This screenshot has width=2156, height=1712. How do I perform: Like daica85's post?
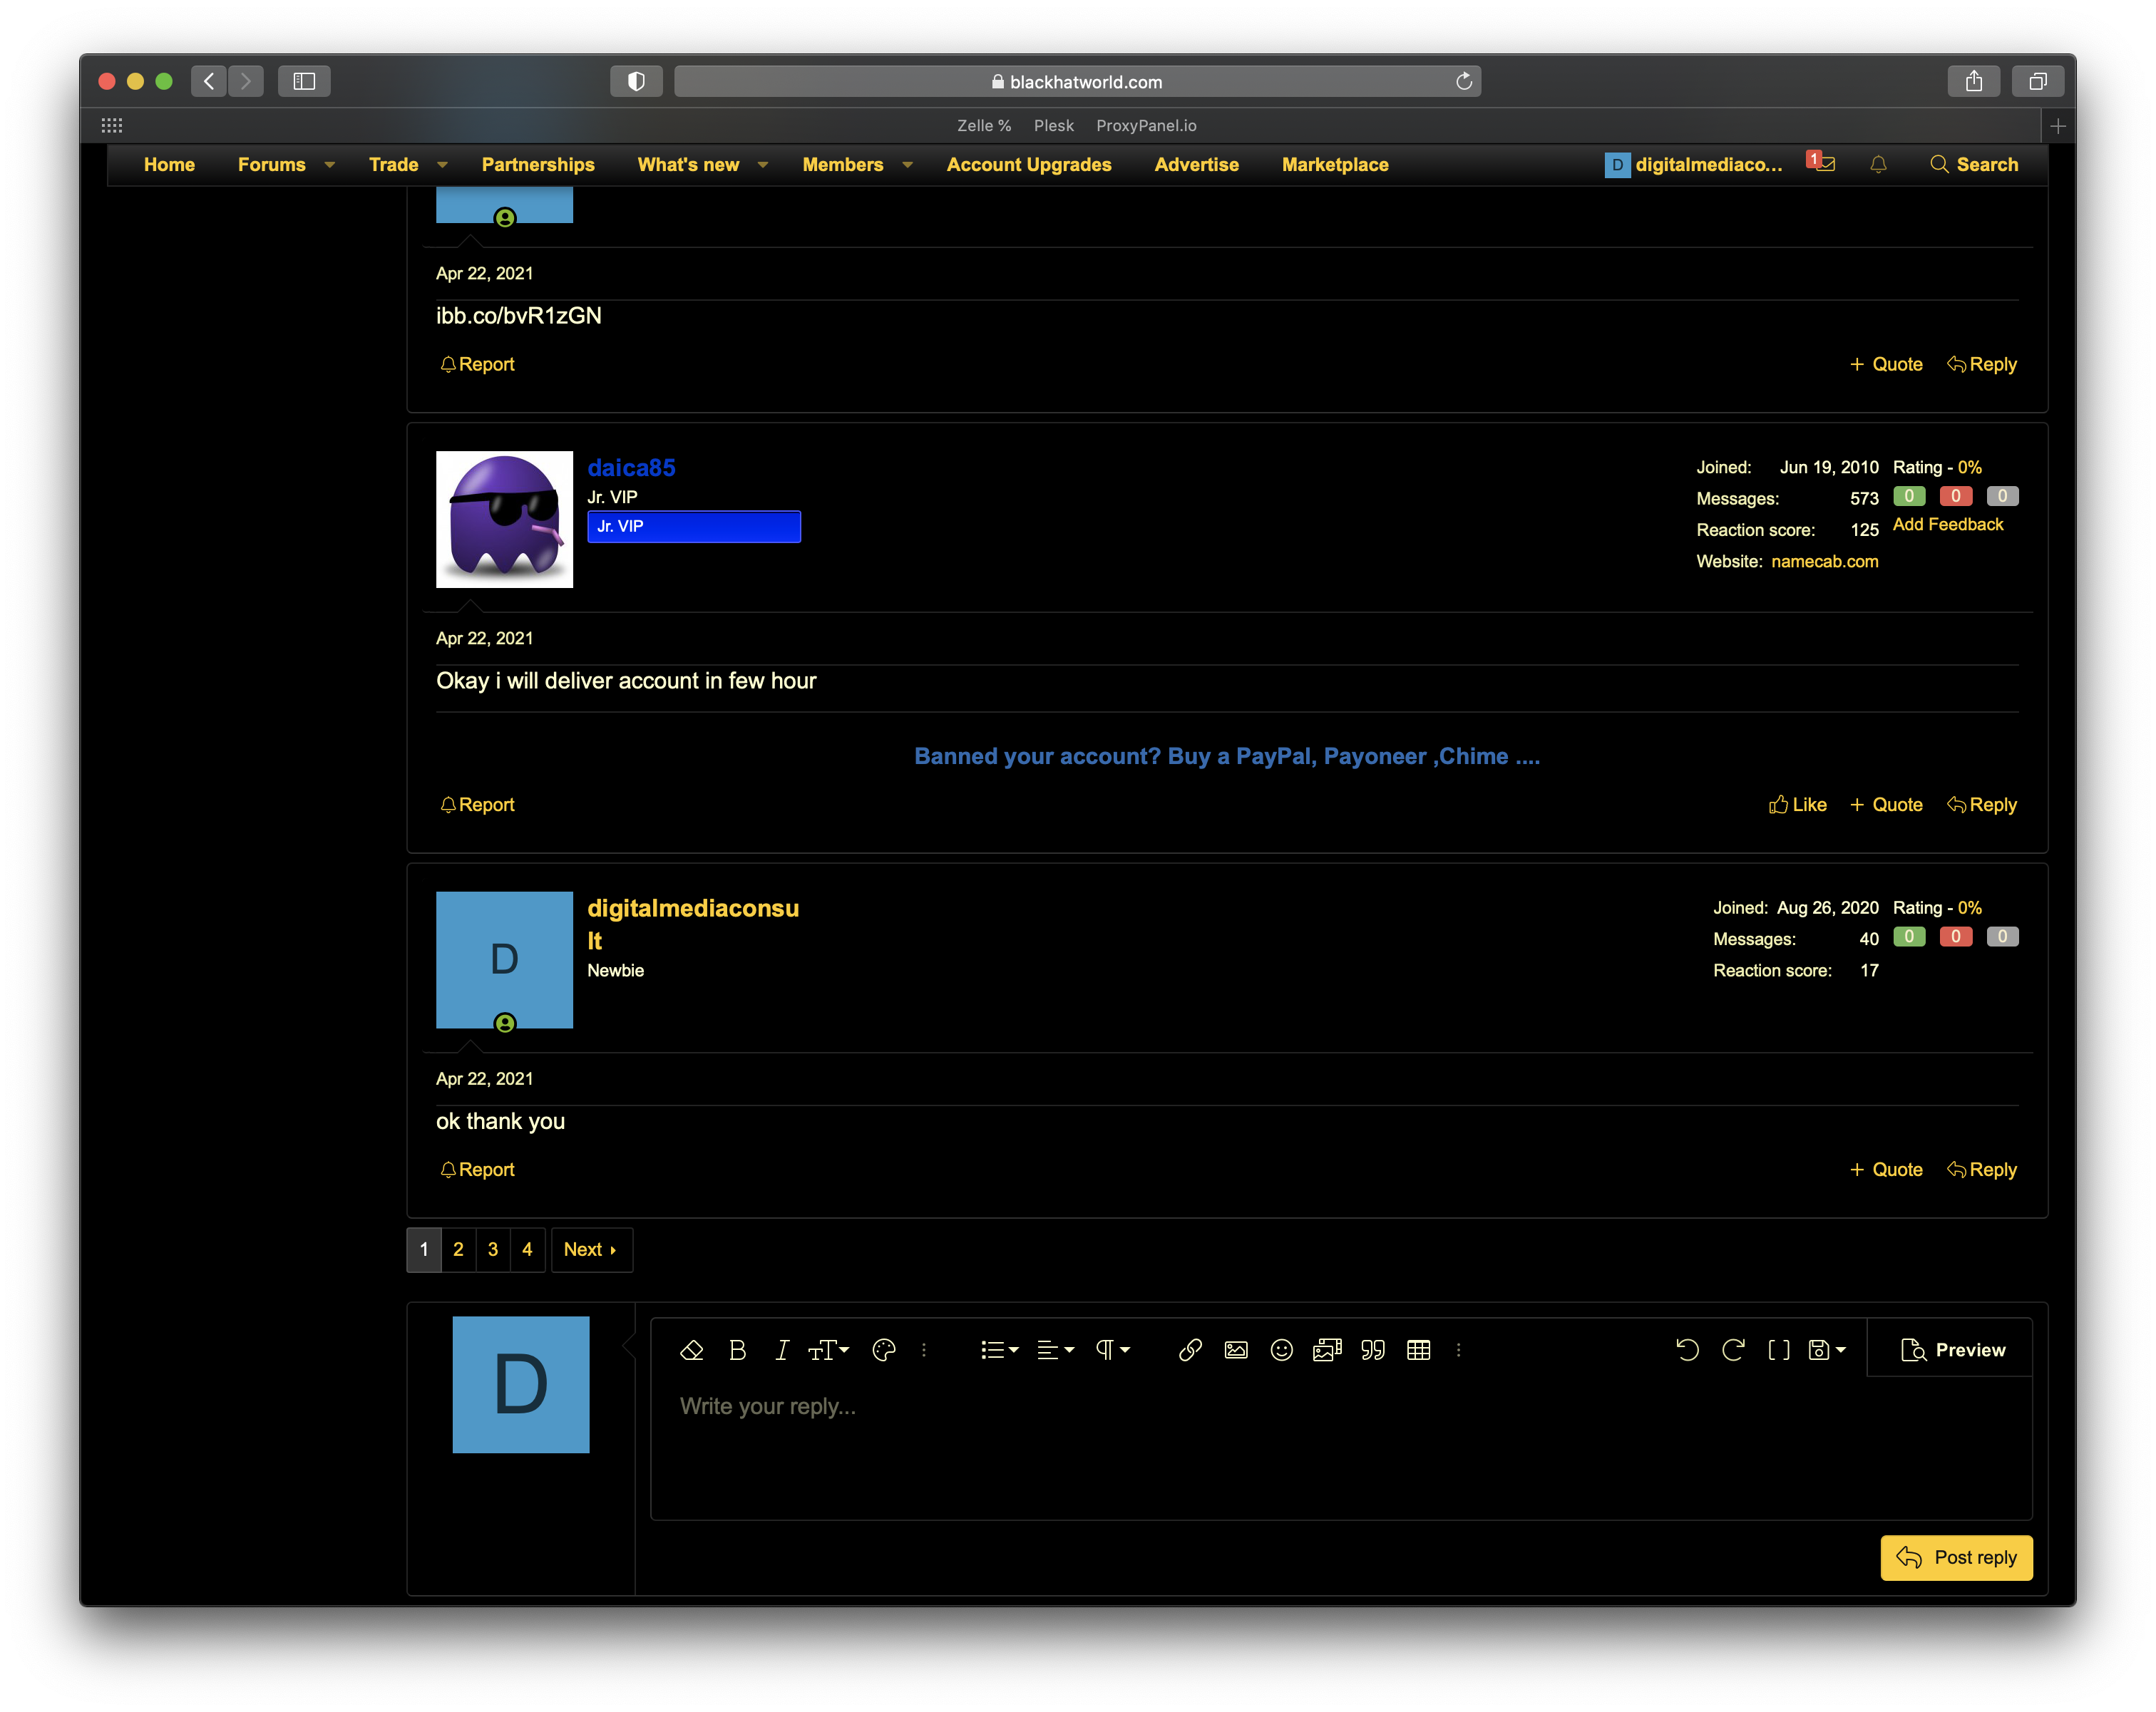pyautogui.click(x=1797, y=805)
